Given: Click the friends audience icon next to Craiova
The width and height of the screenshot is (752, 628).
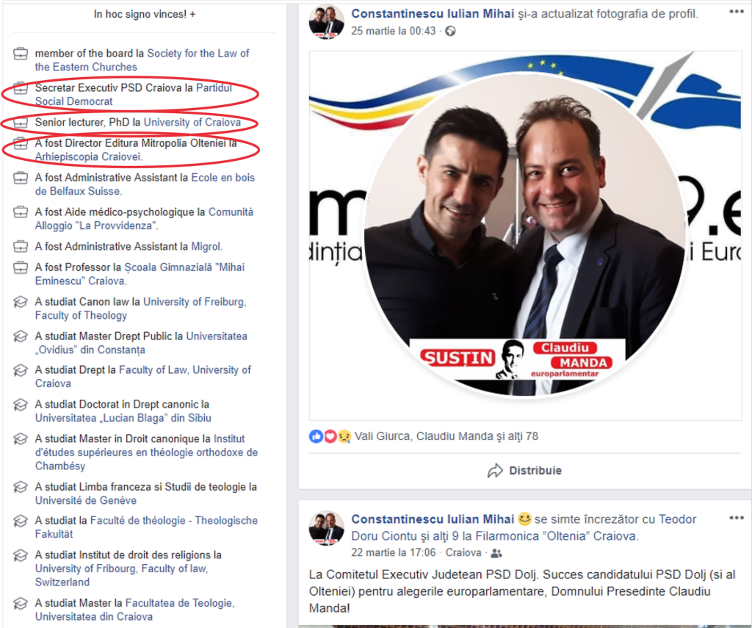Looking at the screenshot, I should pos(496,553).
